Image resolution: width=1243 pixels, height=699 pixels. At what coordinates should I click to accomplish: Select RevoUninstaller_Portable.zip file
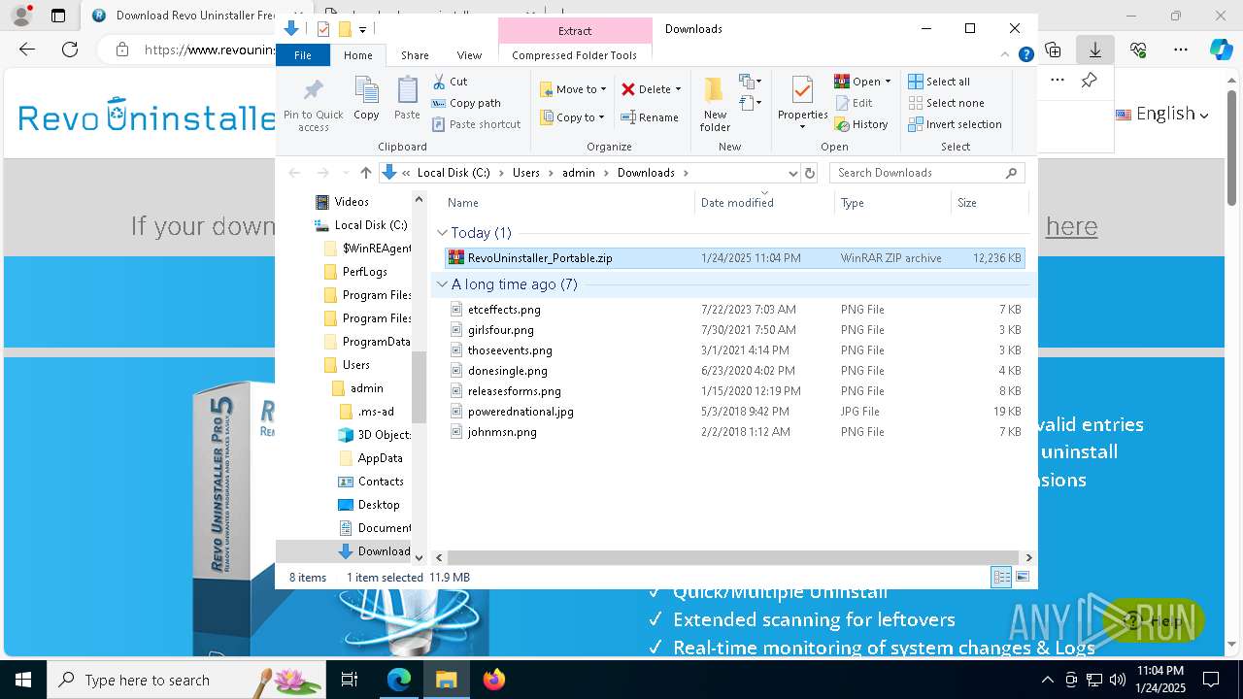coord(733,258)
